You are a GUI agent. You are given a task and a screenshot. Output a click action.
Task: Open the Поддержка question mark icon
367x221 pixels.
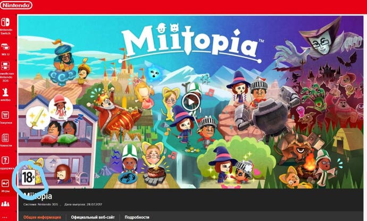click(5, 160)
